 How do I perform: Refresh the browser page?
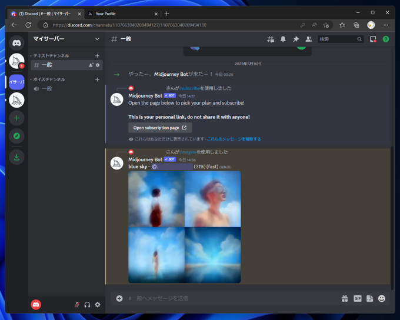click(28, 25)
